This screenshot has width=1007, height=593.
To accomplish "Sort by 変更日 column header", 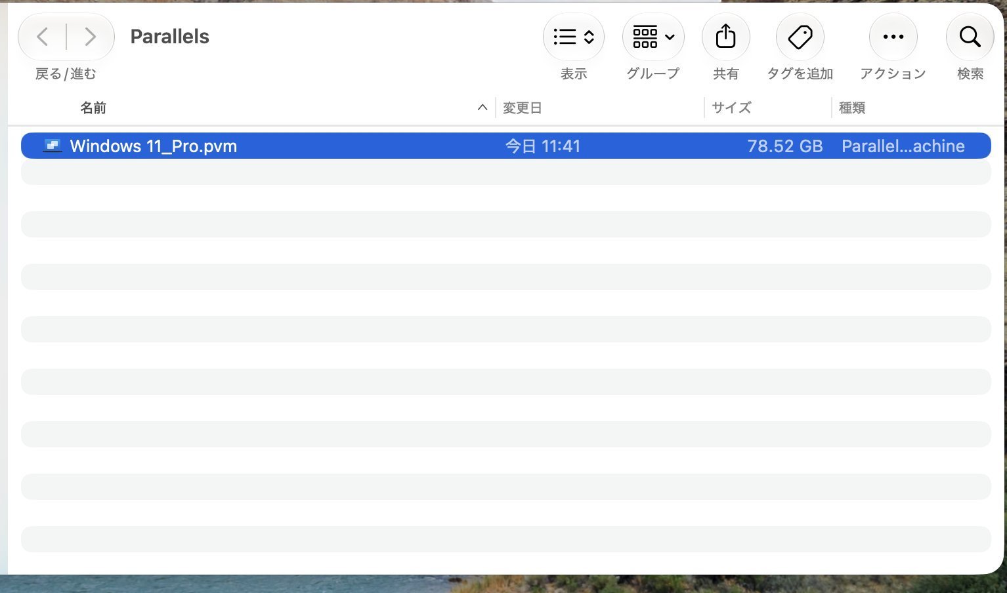I will tap(523, 108).
